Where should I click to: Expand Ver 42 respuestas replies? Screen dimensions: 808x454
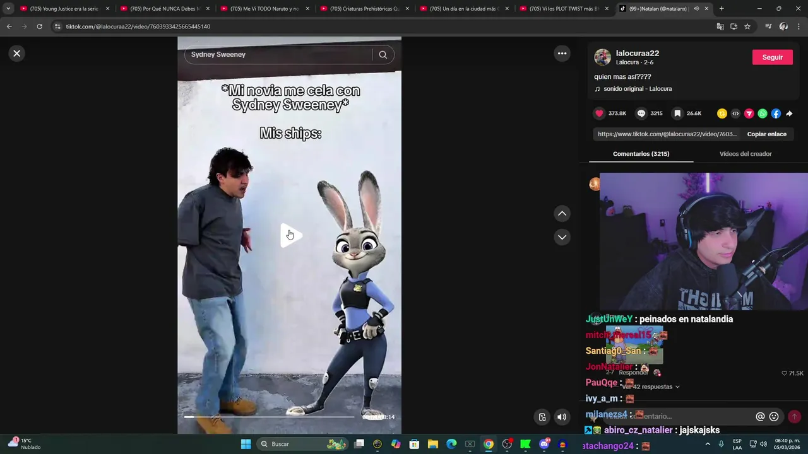[x=650, y=387]
